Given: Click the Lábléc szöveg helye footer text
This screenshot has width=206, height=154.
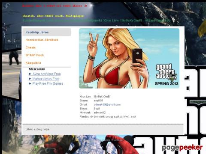Looking at the screenshot, I should 37,129.
